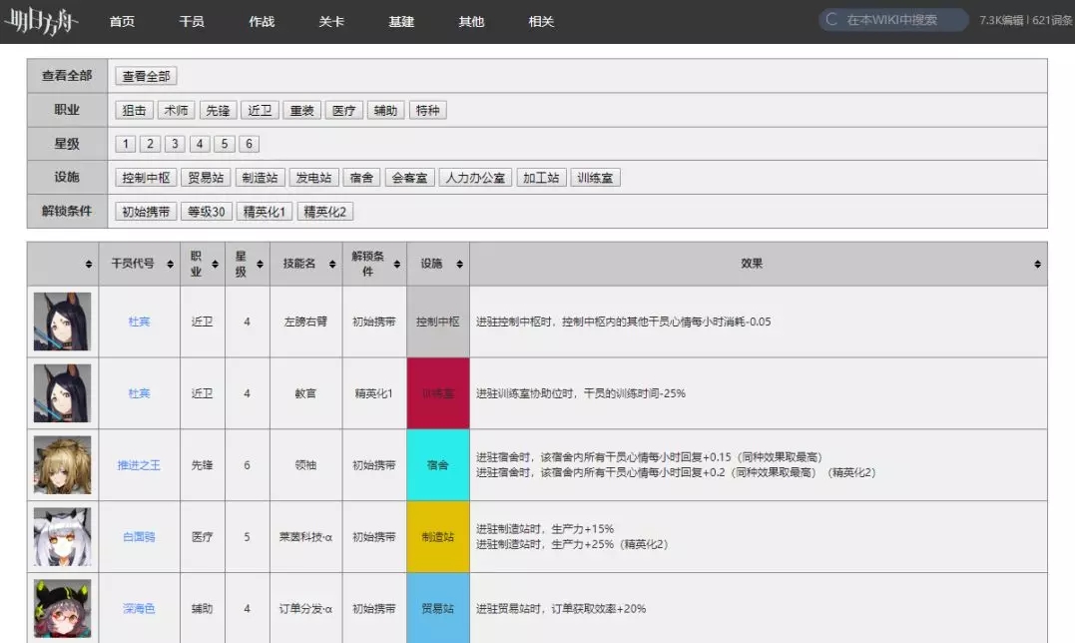The height and width of the screenshot is (643, 1075).
Task: Open the 深海色 operator link
Action: coord(139,609)
